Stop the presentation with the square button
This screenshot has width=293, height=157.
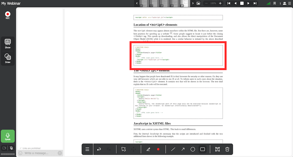242,3
